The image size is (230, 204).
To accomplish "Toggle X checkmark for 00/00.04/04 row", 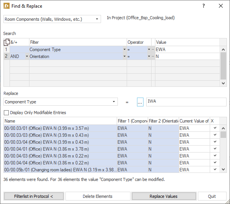I will (x=215, y=163).
